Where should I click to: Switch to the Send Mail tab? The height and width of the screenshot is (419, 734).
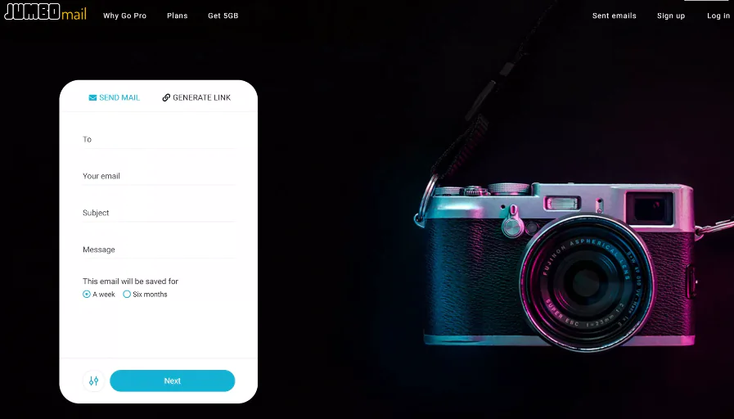pyautogui.click(x=115, y=98)
